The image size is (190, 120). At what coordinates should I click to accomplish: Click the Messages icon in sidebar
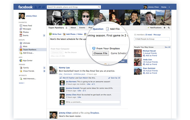(21, 29)
